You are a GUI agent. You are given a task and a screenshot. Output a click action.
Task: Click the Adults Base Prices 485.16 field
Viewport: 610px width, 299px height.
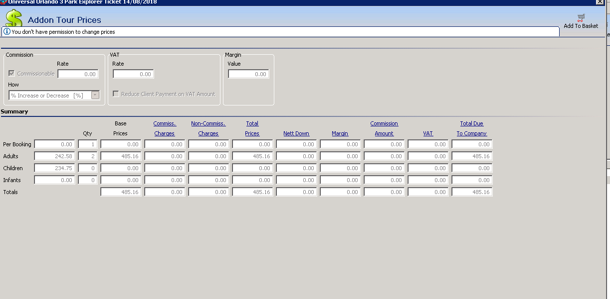point(121,156)
